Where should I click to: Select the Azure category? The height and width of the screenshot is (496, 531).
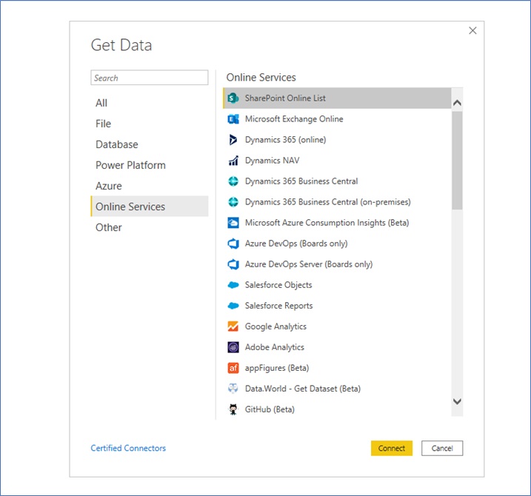coord(150,186)
